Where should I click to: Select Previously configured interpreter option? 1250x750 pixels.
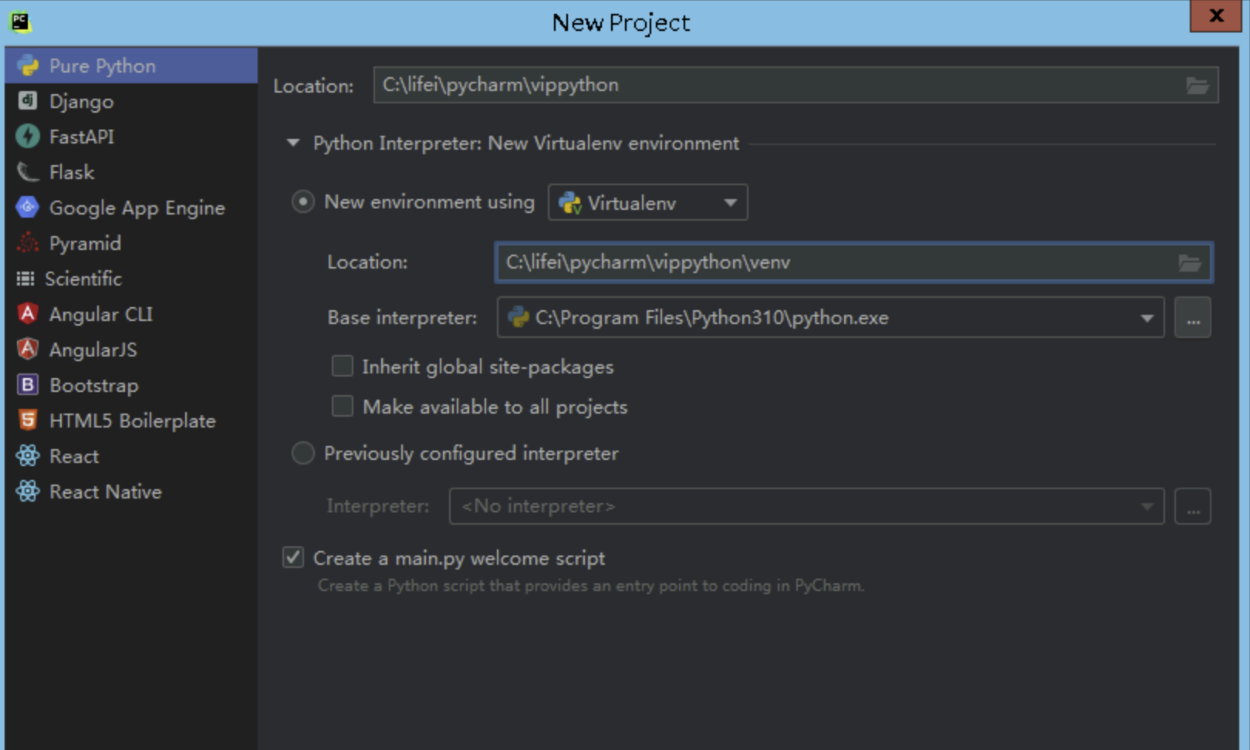point(303,454)
